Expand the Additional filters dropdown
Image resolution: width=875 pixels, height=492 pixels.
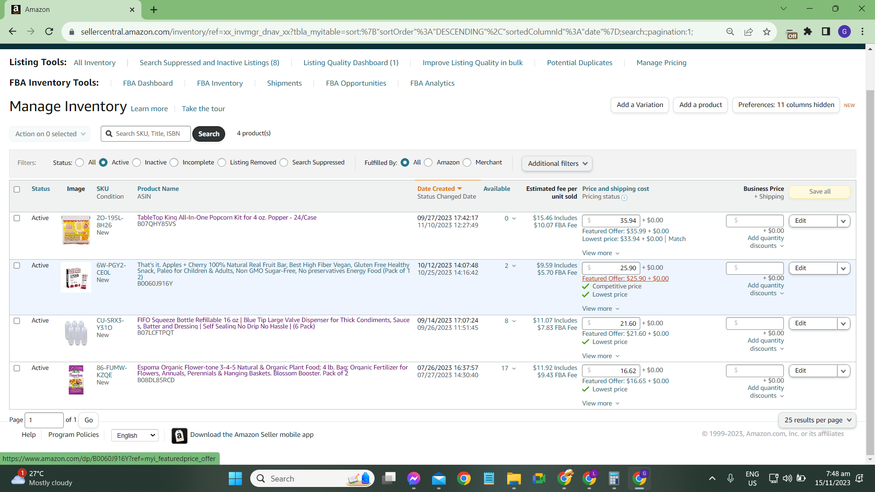557,164
